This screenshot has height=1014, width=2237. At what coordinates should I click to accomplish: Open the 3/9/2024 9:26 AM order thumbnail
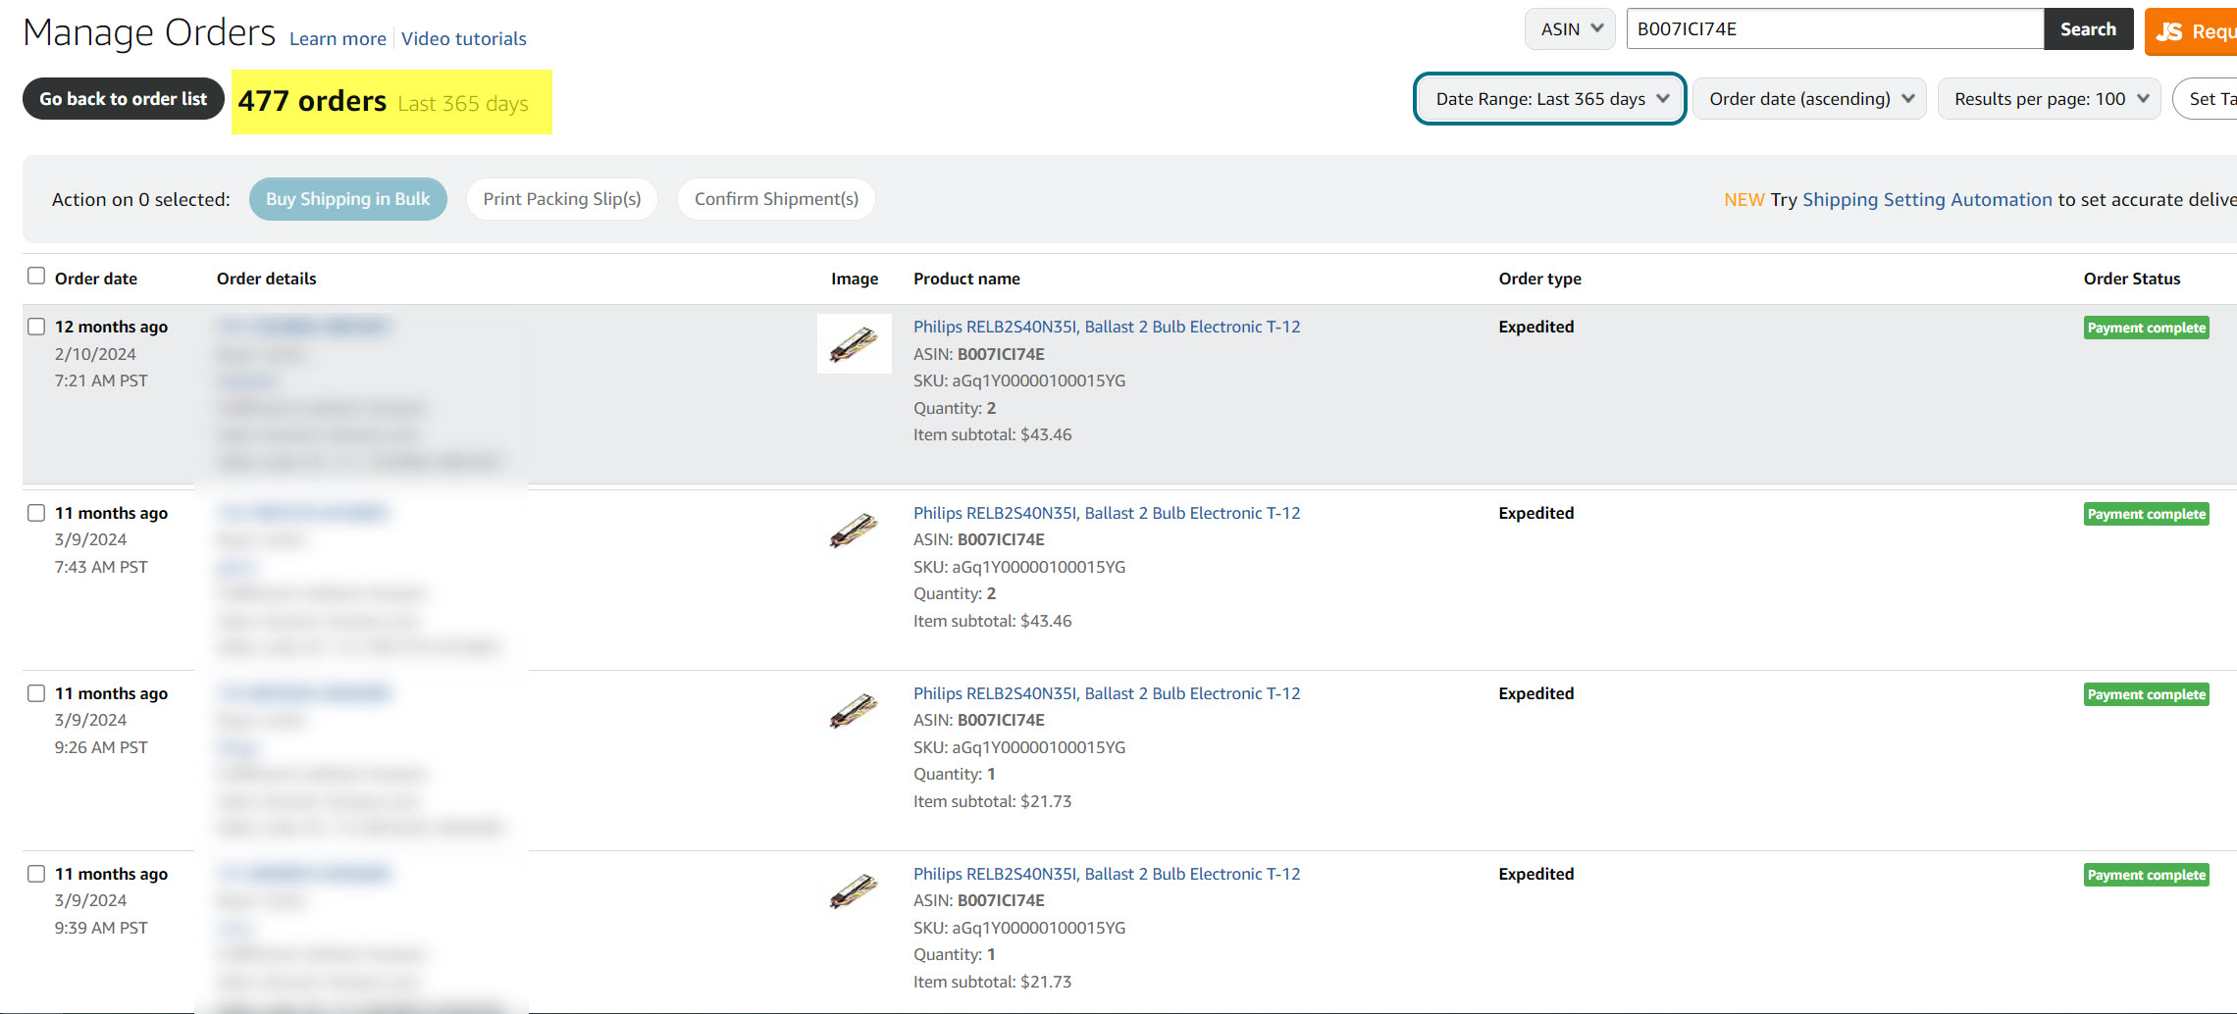click(x=854, y=711)
